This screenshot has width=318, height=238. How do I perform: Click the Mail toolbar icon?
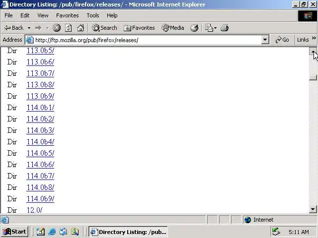[x=209, y=28]
